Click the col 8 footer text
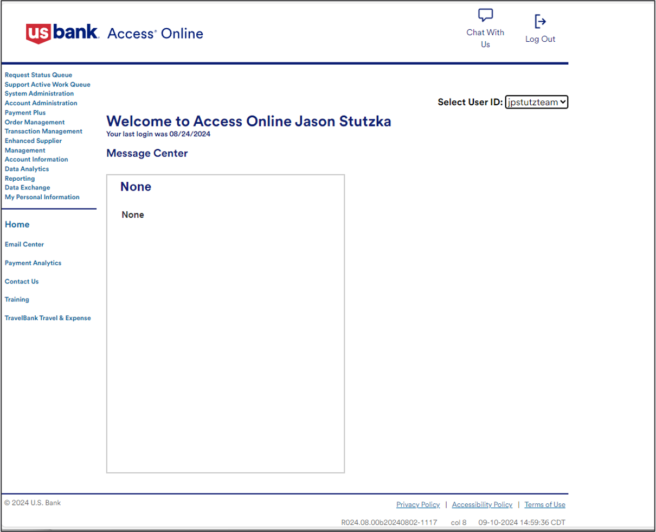Image resolution: width=656 pixels, height=532 pixels. pos(459,523)
